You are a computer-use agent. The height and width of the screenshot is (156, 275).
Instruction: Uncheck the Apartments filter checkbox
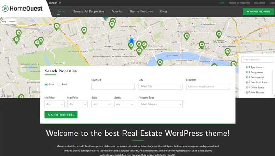tap(247, 67)
